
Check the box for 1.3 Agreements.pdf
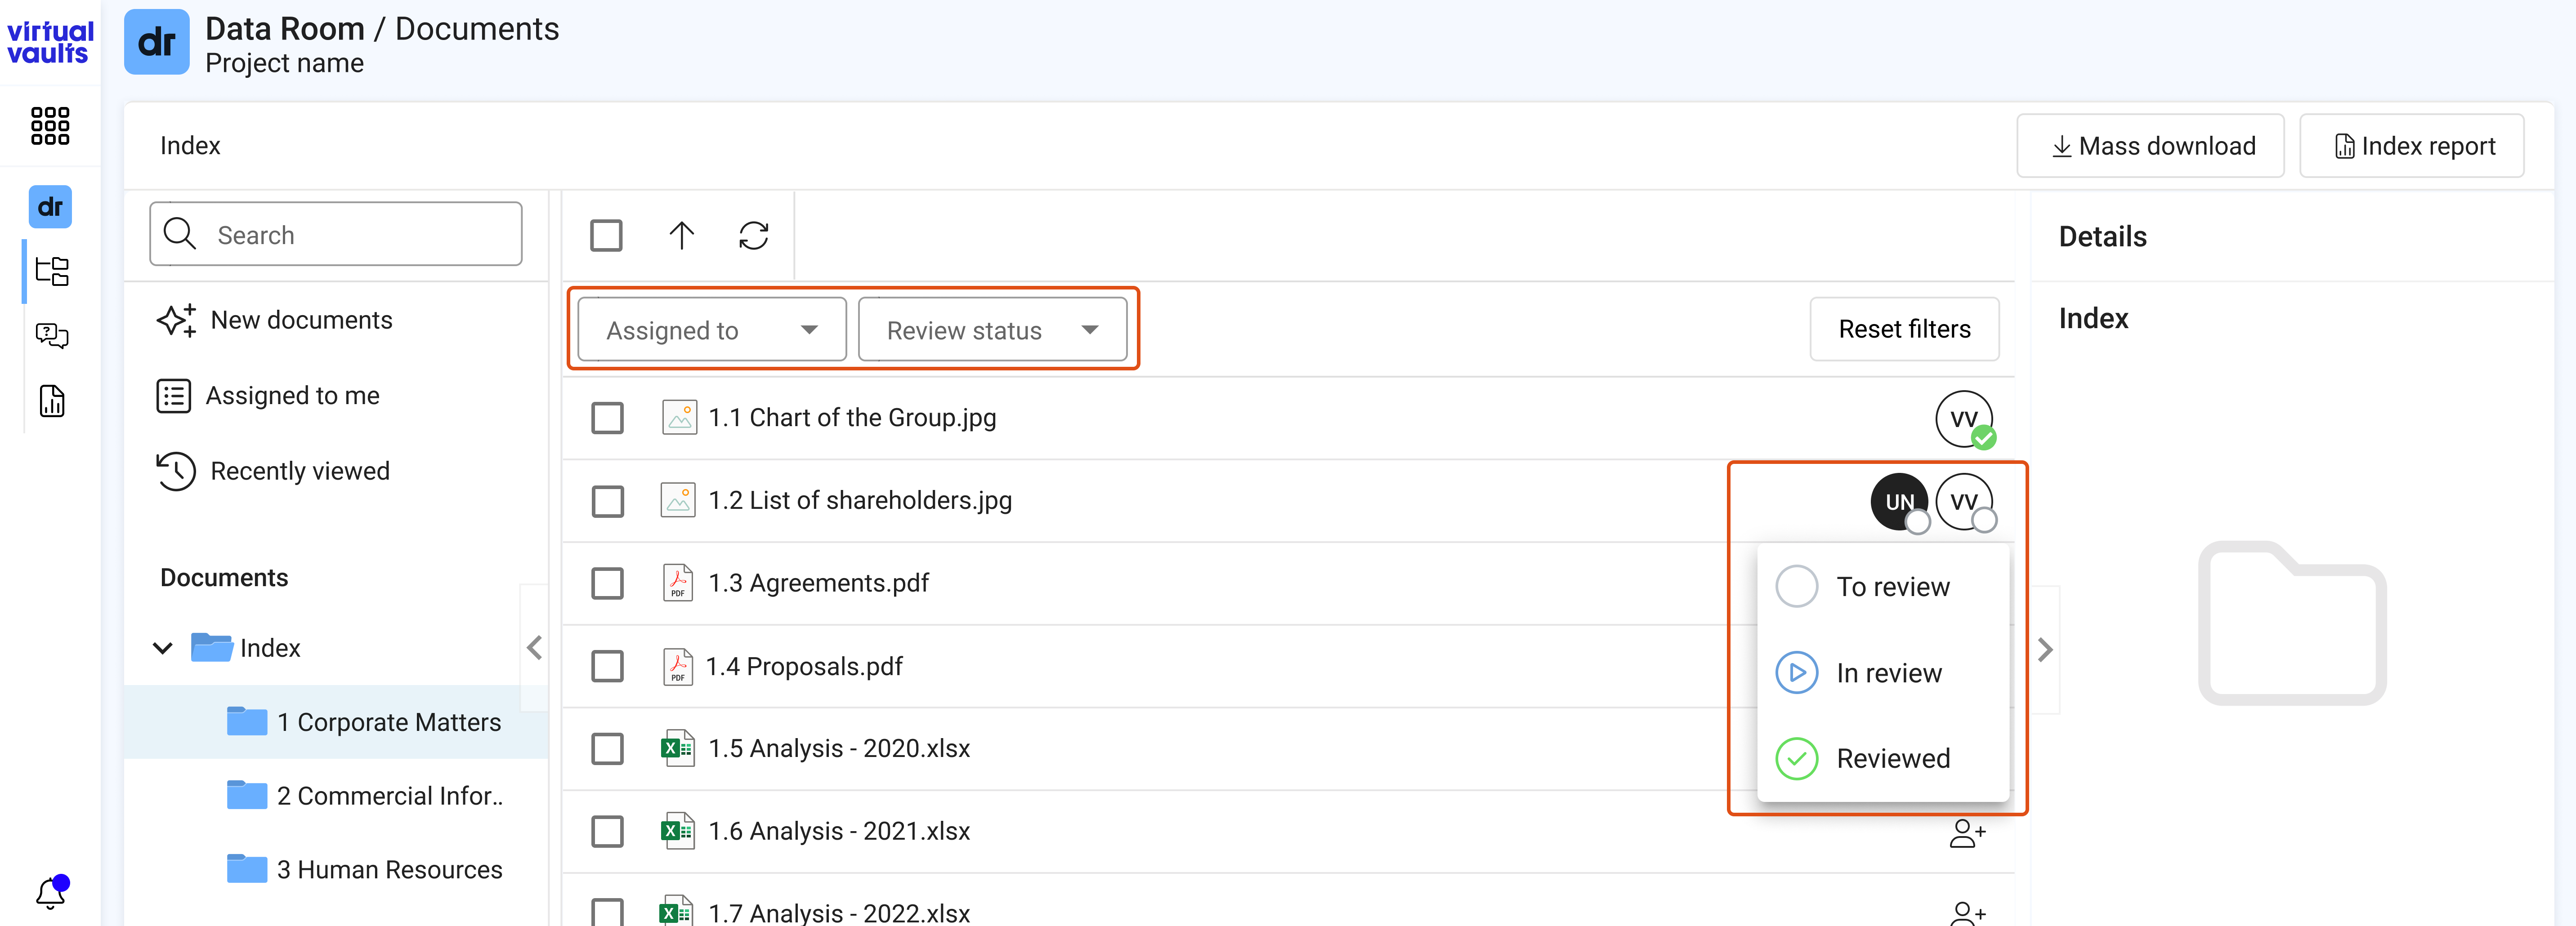(x=607, y=583)
